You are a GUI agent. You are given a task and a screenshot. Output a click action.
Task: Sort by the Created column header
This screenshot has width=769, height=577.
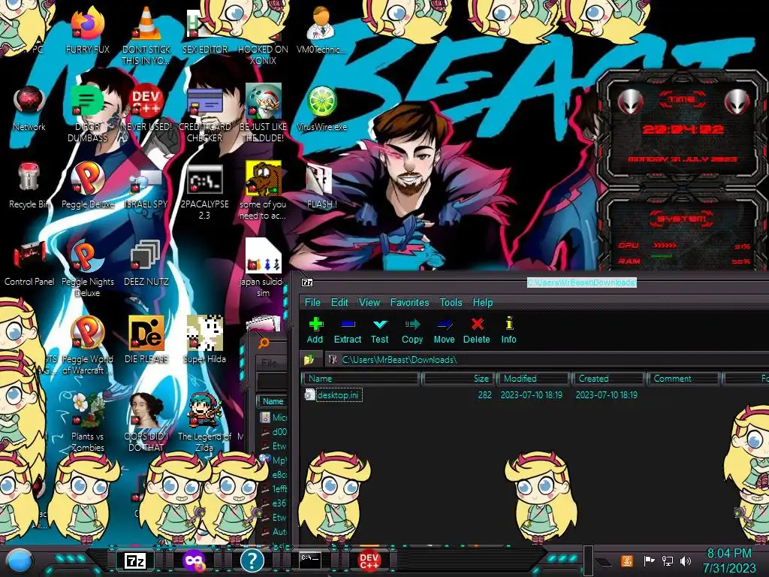click(608, 379)
